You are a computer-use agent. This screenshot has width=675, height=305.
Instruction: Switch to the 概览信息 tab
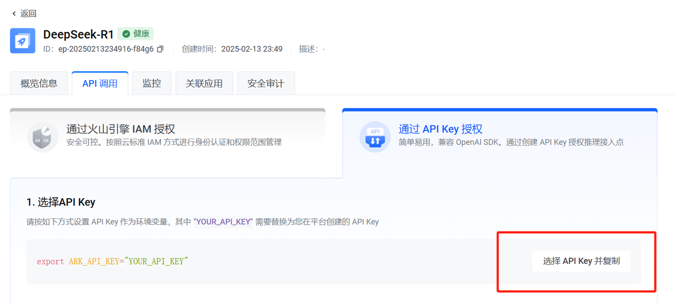39,83
